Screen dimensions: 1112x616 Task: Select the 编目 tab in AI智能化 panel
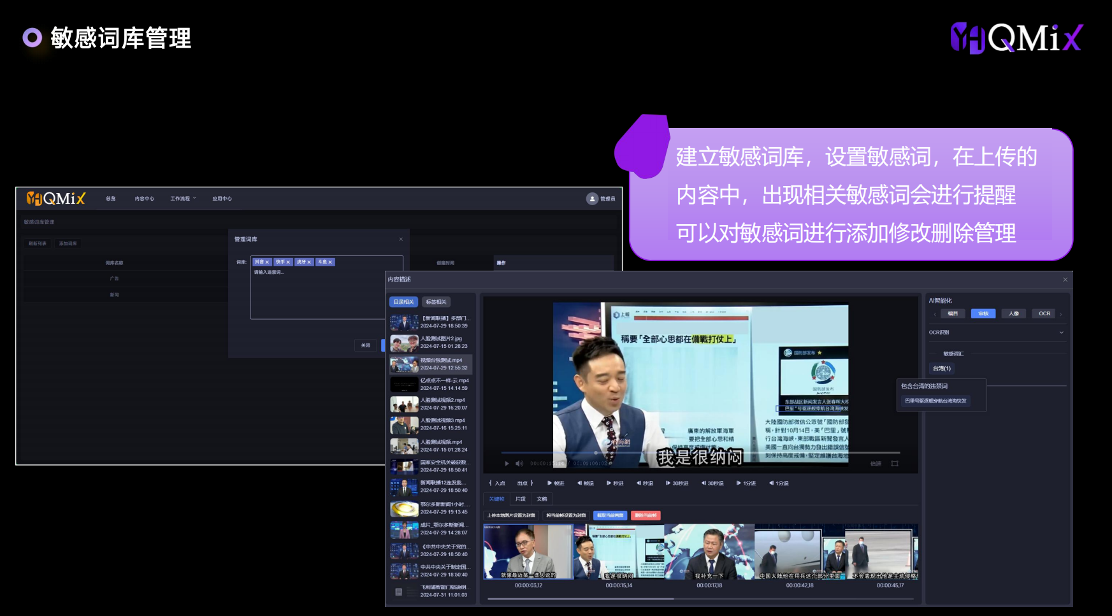click(x=953, y=313)
